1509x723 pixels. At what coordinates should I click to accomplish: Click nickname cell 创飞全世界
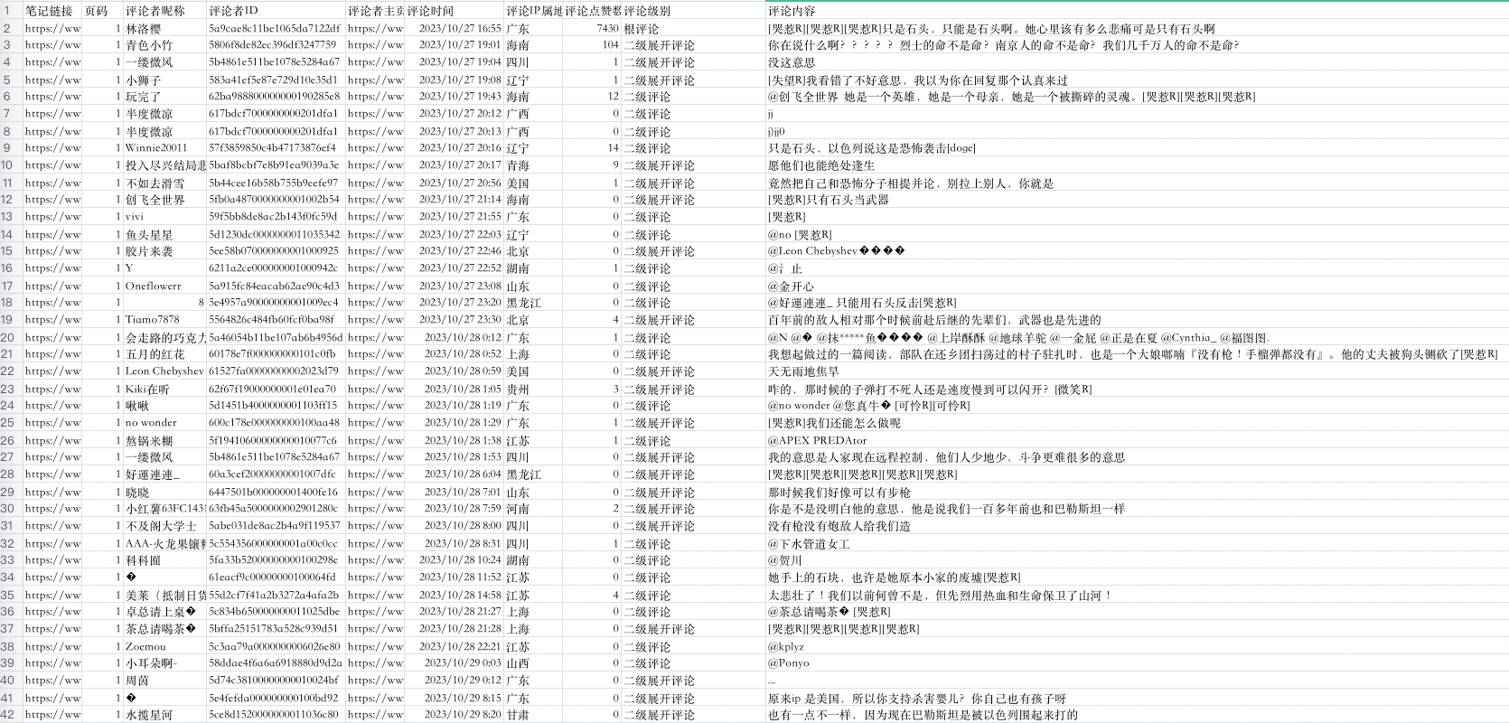pyautogui.click(x=164, y=200)
